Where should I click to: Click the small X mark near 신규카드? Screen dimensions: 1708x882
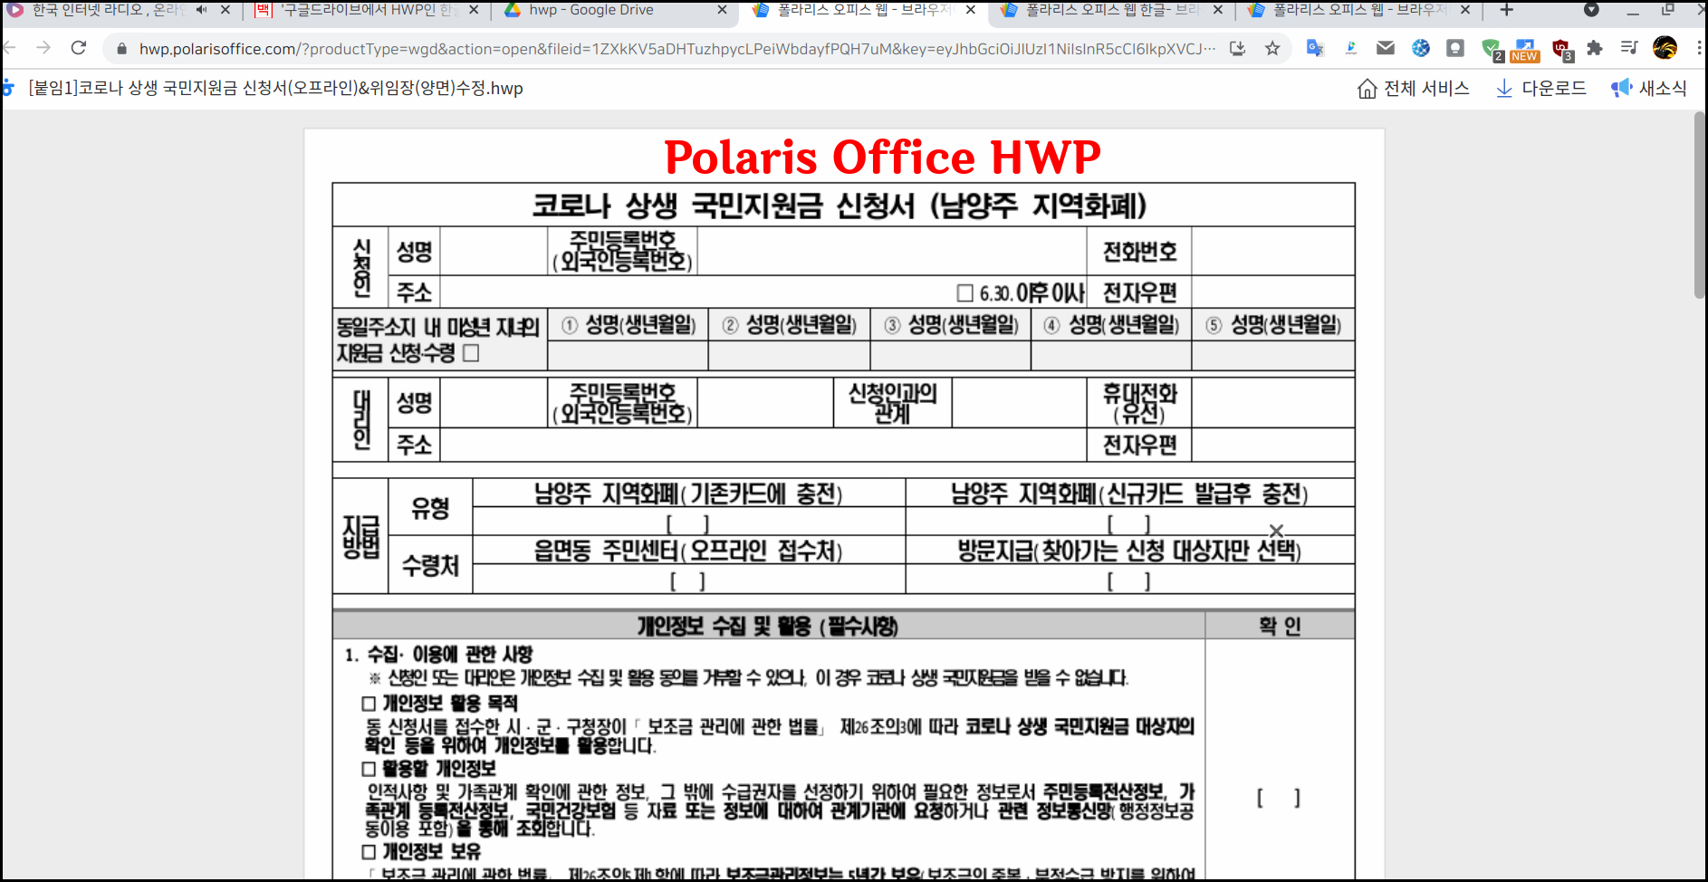(1276, 531)
